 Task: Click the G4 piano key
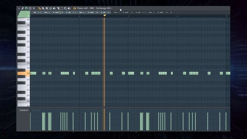[24, 80]
